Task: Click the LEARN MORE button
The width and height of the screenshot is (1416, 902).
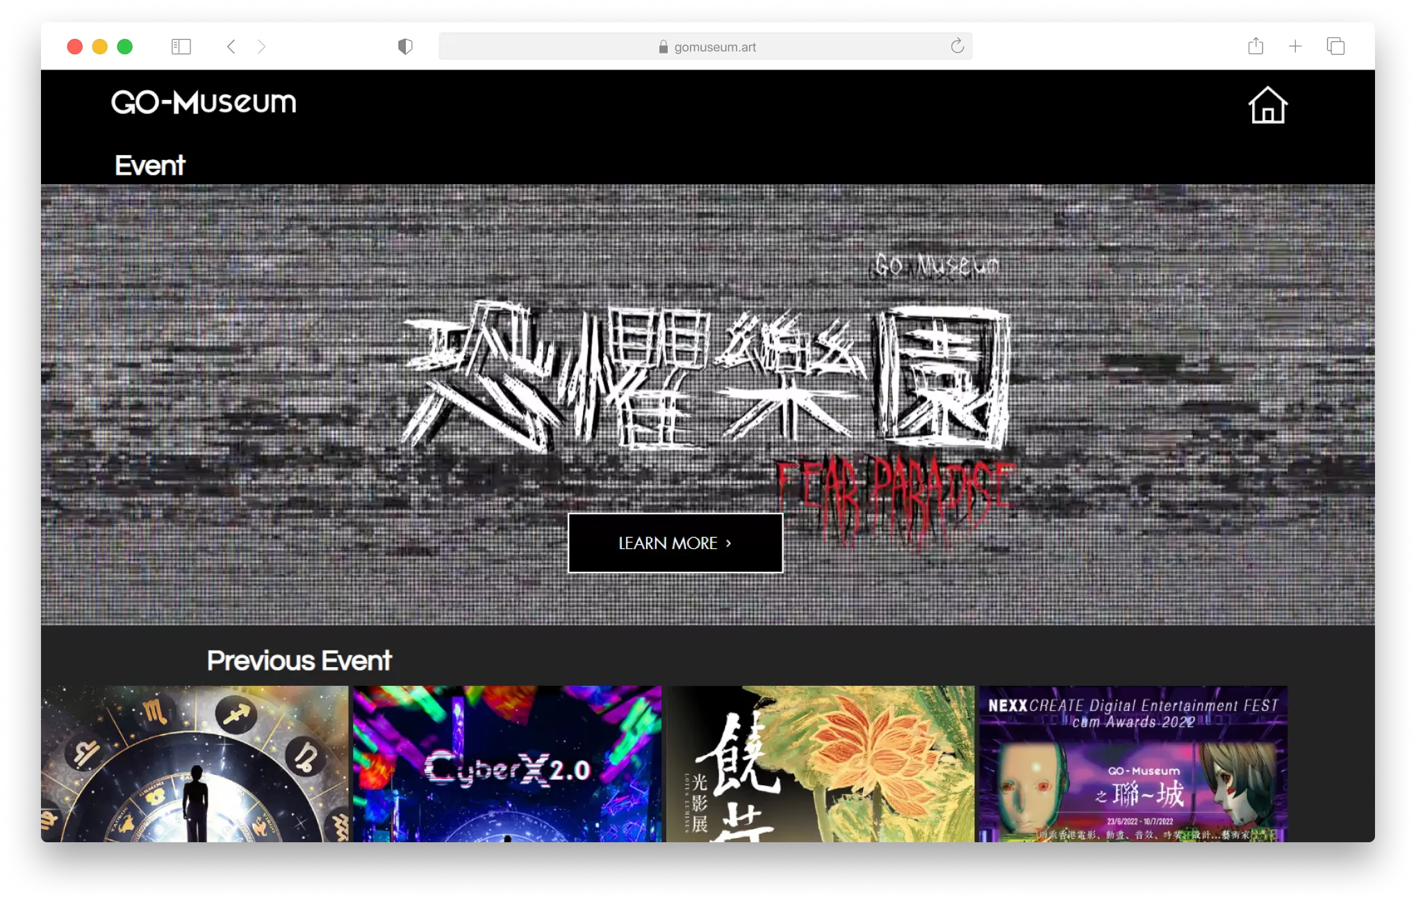Action: [x=675, y=543]
